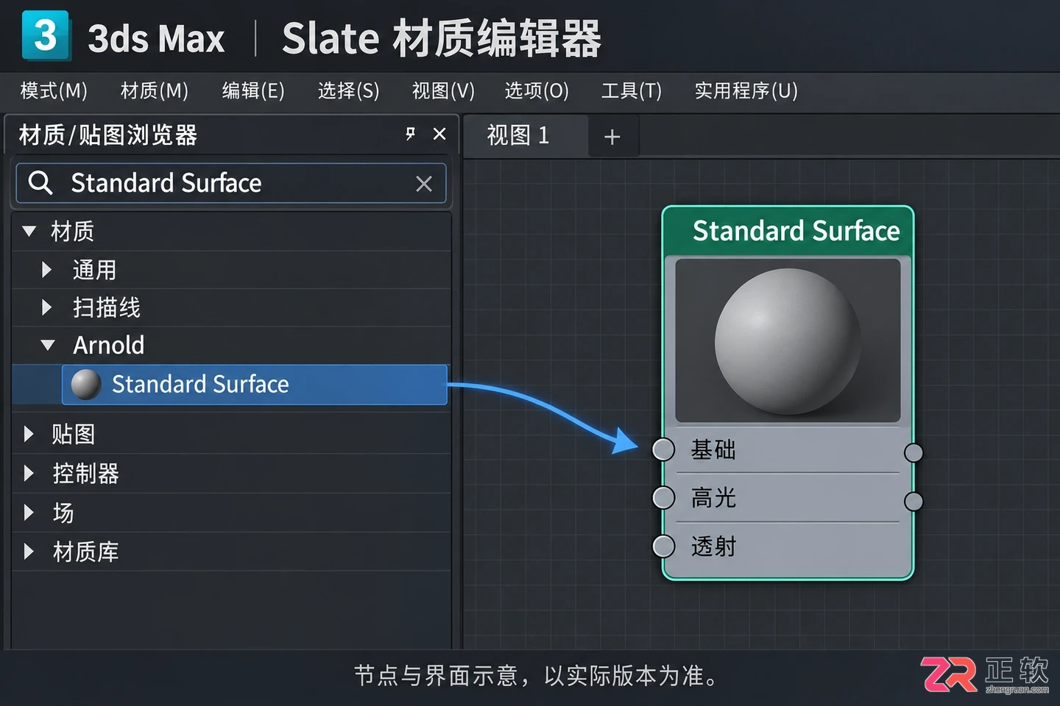Click the 高光 input socket

pos(663,498)
